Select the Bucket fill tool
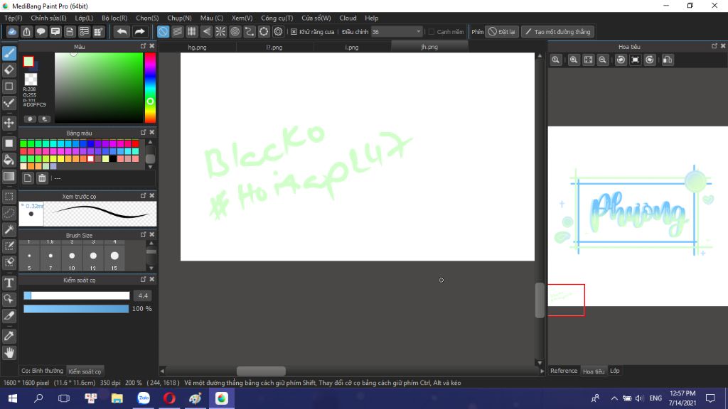 [9, 160]
